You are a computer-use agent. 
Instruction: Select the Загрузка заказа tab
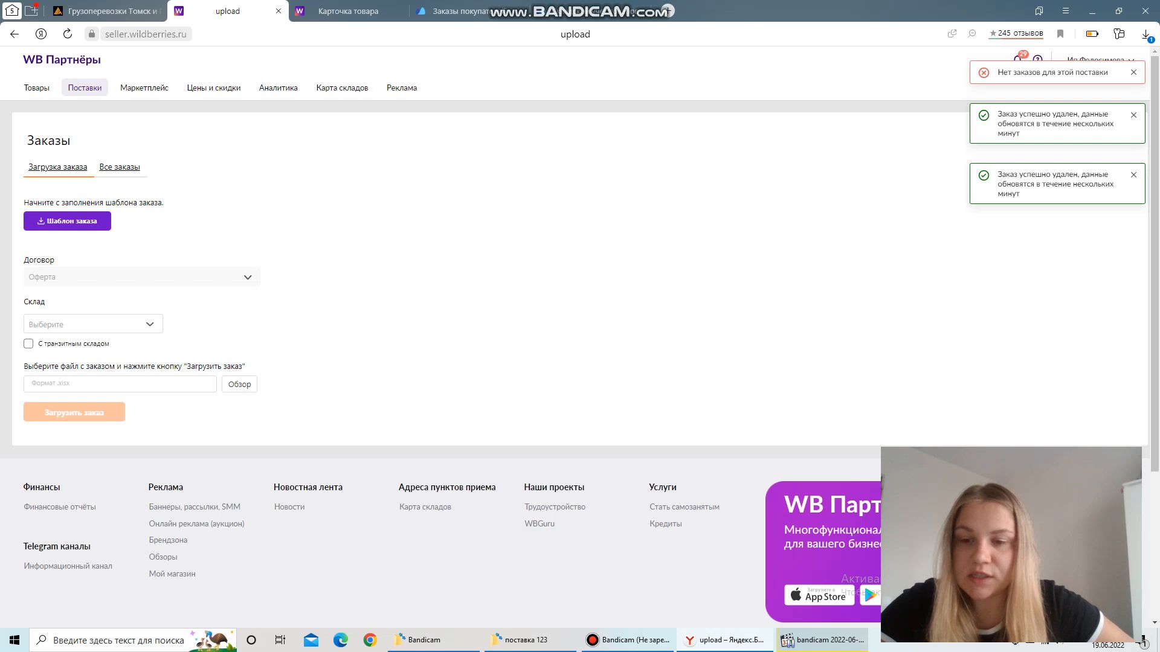coord(57,167)
